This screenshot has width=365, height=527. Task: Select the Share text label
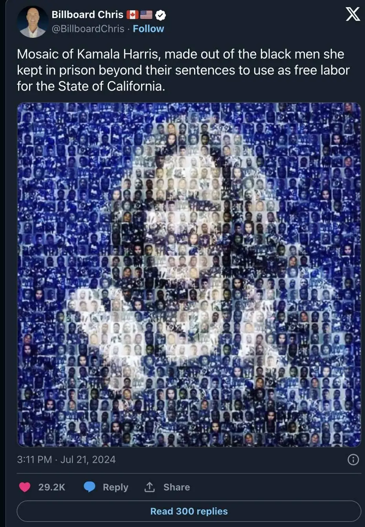coord(176,487)
